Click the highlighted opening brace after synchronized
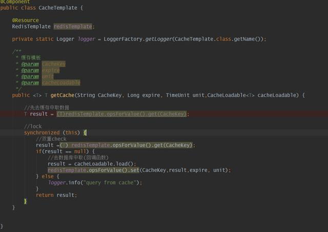This screenshot has height=232, width=328. pyautogui.click(x=85, y=133)
